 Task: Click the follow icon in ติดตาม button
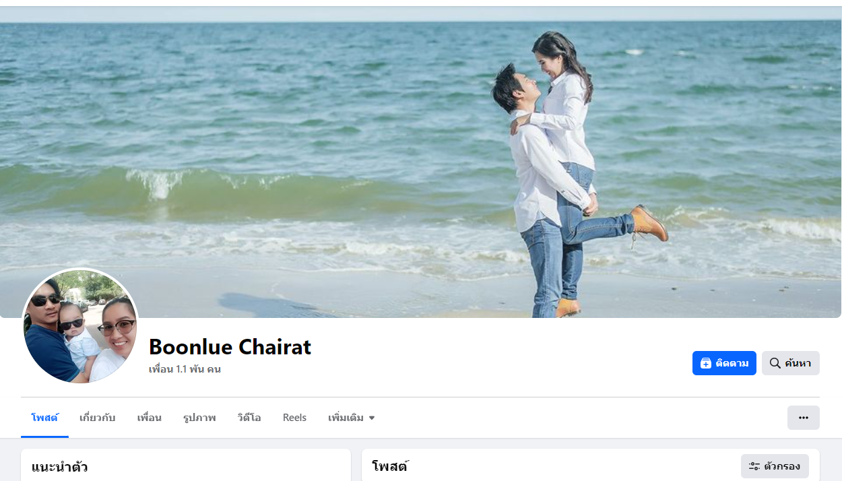pyautogui.click(x=705, y=363)
